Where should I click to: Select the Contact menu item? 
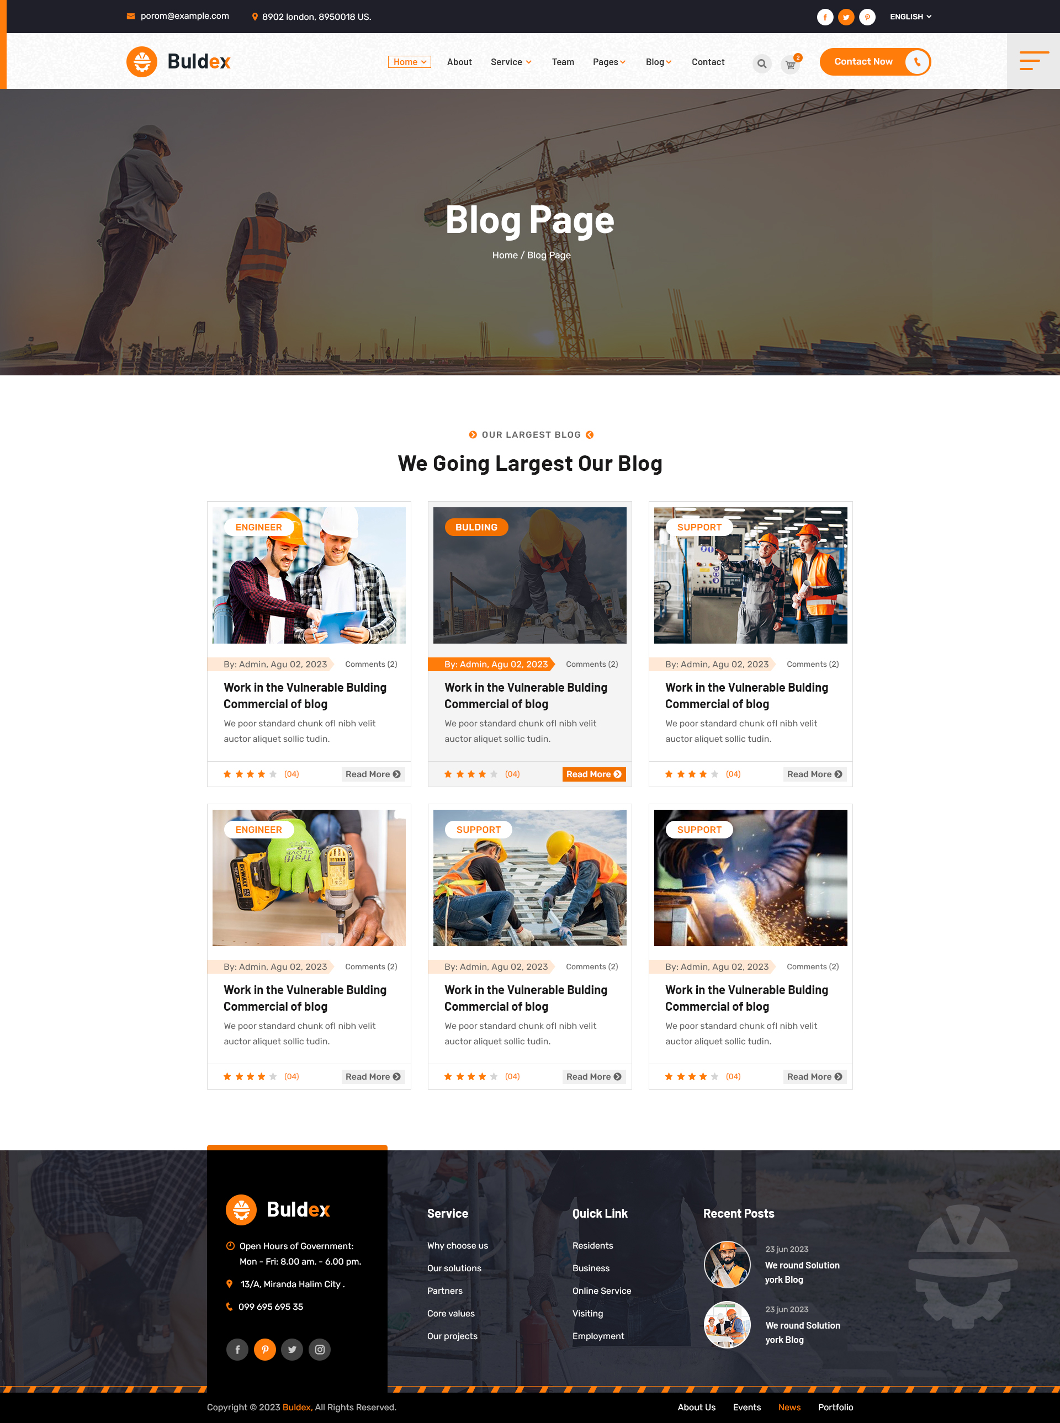pos(707,61)
